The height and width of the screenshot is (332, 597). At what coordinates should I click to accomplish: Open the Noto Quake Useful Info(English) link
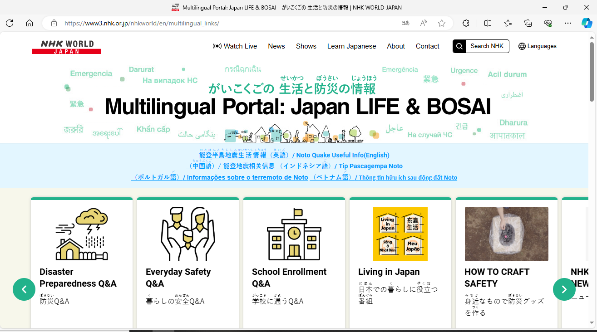tap(343, 155)
